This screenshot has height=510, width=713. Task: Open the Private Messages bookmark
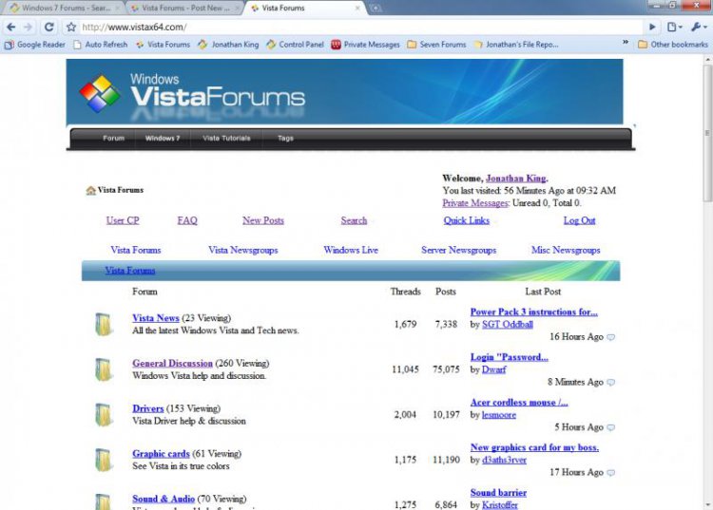366,45
